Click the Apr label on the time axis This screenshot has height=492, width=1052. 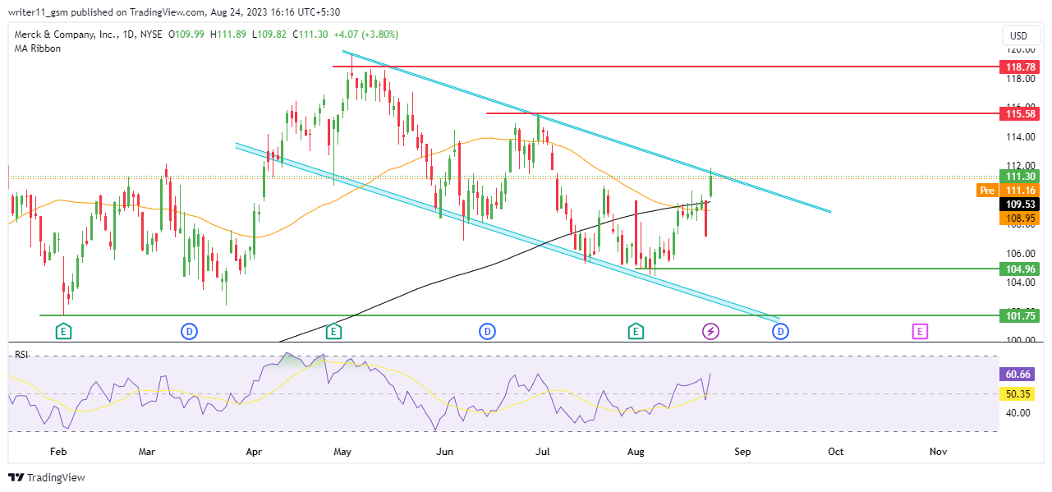point(255,451)
